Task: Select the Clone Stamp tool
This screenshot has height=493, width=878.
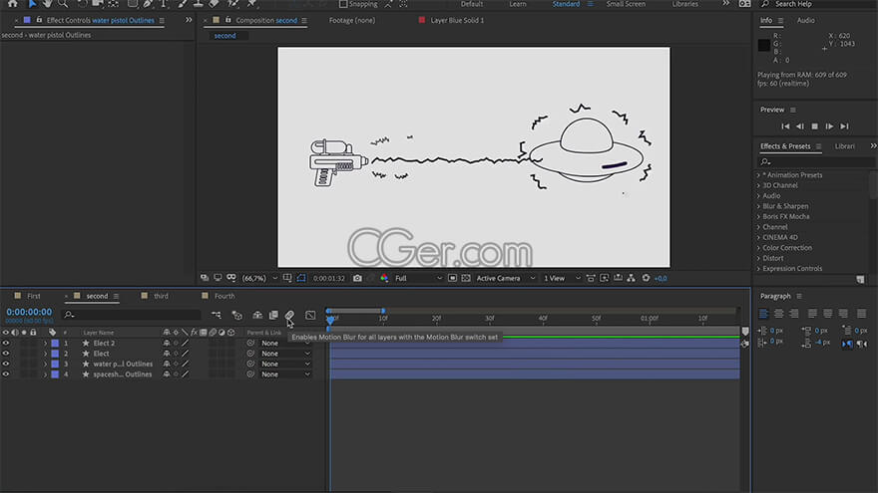Action: coord(199,3)
